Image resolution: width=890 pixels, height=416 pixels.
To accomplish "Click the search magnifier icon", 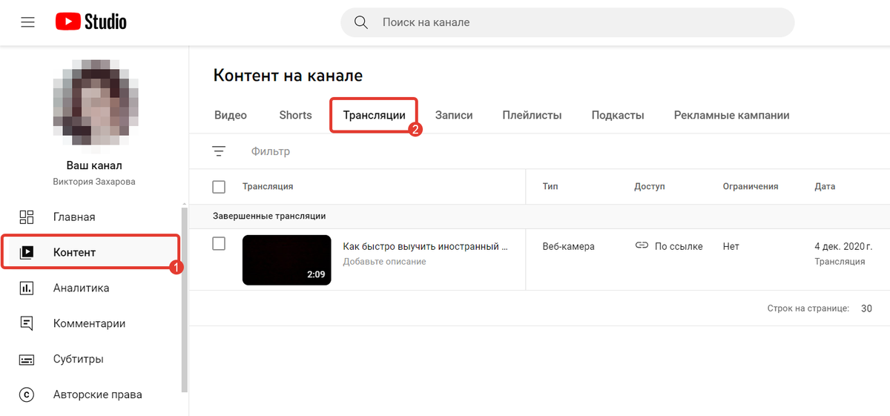I will tap(361, 22).
